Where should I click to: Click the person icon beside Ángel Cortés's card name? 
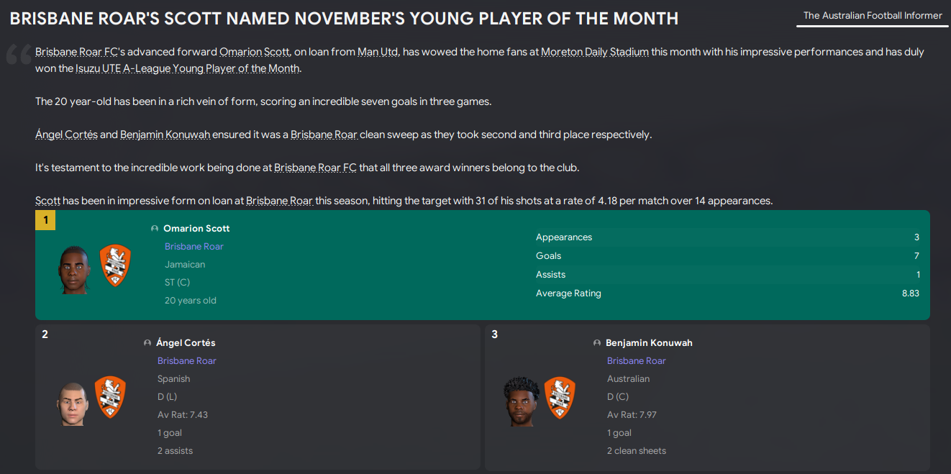point(147,343)
